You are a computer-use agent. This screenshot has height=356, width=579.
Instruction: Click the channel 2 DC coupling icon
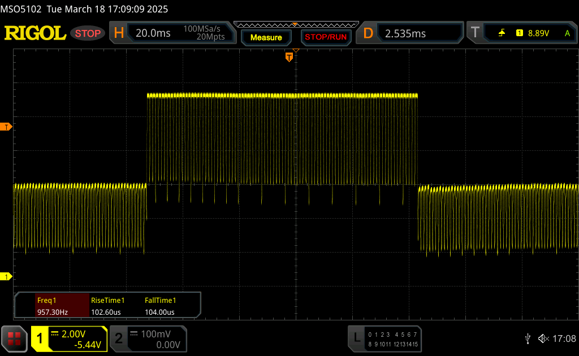[133, 334]
